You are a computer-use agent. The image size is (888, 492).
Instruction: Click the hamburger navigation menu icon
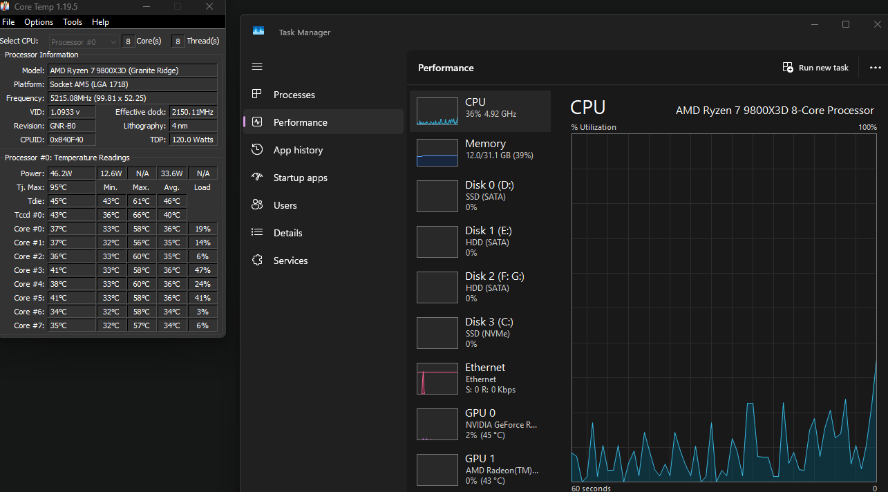click(x=257, y=66)
